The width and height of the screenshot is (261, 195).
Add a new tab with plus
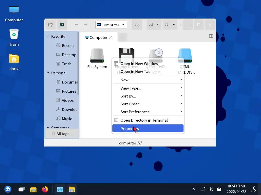[x=123, y=37]
